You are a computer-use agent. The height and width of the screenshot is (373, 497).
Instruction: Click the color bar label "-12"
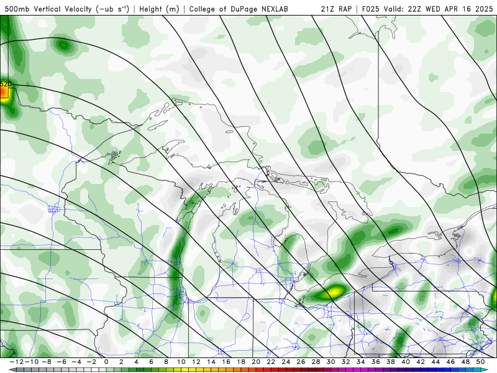(x=17, y=362)
